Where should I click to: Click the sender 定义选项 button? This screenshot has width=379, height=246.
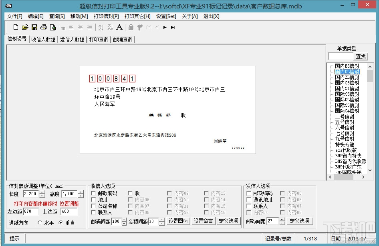pos(300,221)
